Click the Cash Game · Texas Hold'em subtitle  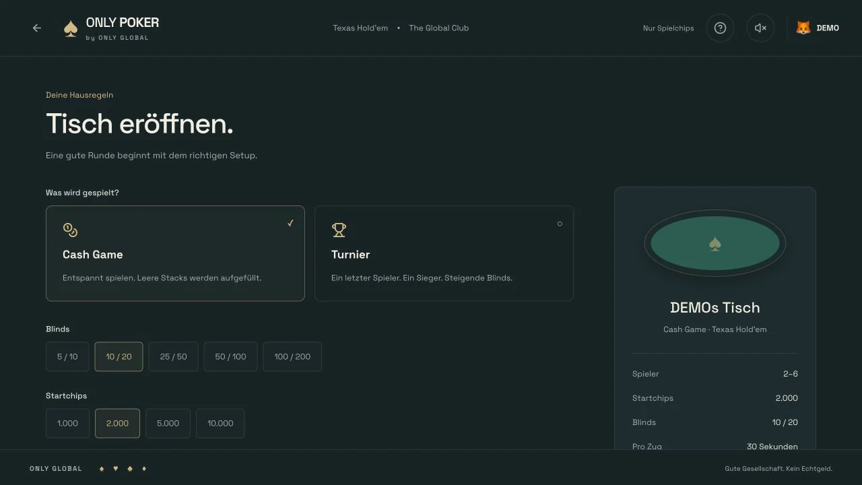715,329
